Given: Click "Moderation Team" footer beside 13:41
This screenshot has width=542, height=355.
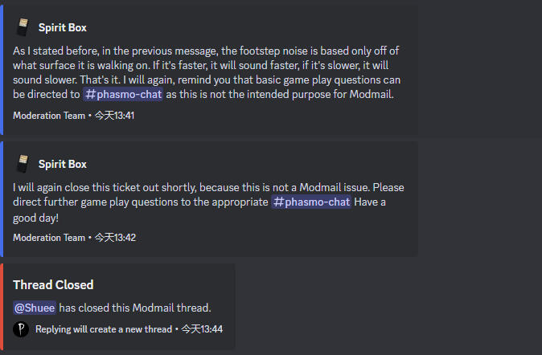Looking at the screenshot, I should pyautogui.click(x=48, y=116).
